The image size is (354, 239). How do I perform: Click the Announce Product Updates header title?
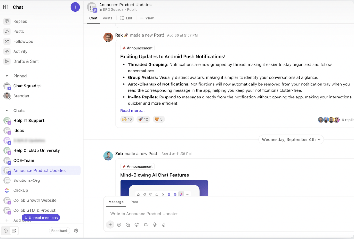coord(125,5)
